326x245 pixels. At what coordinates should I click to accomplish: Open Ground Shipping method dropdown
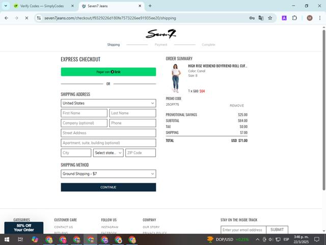[108, 174]
